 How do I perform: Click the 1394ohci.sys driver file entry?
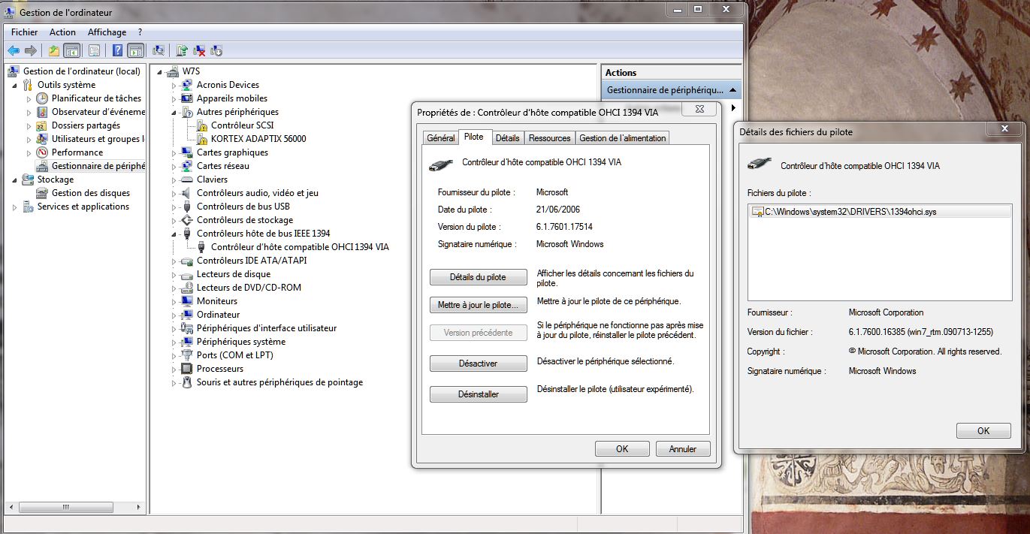pyautogui.click(x=849, y=212)
